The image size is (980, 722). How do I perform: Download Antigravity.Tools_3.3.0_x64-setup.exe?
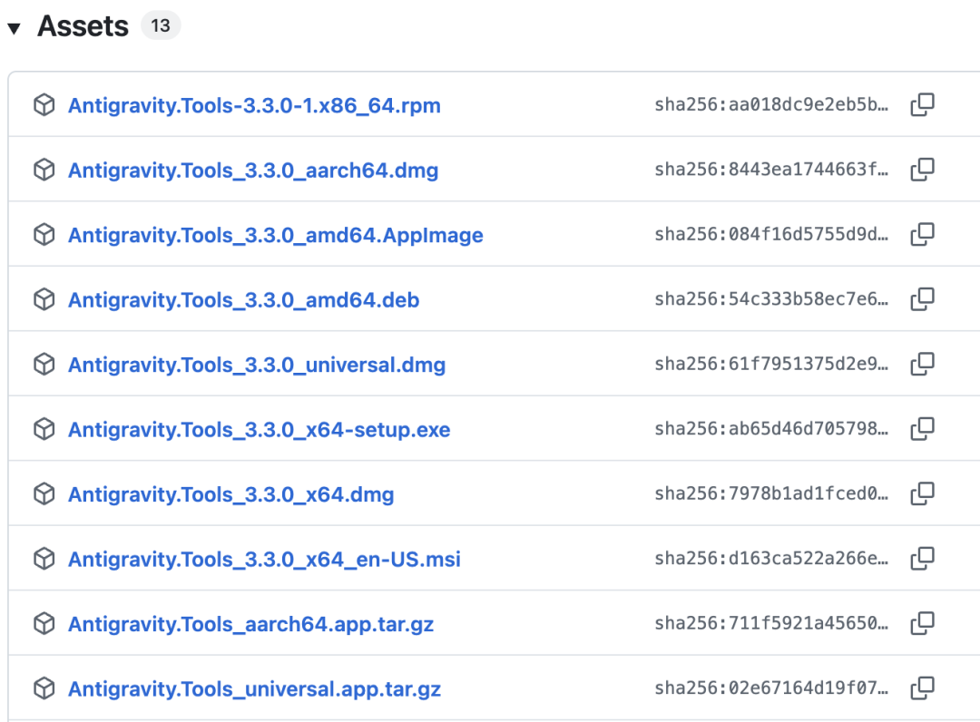260,430
